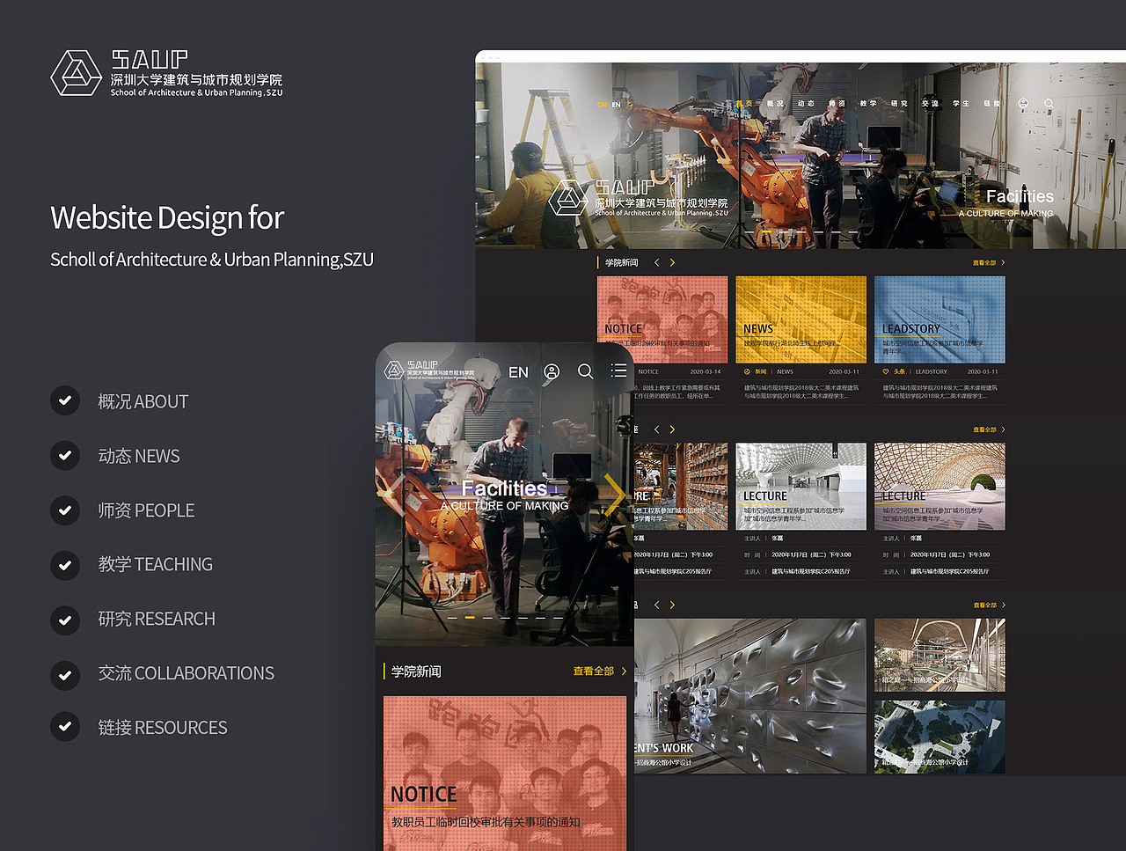This screenshot has width=1126, height=851.
Task: Click the check mark beside 师资 PEOPLE
Action: [65, 510]
